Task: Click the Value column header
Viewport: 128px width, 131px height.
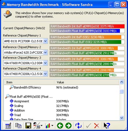Action: tap(87, 82)
